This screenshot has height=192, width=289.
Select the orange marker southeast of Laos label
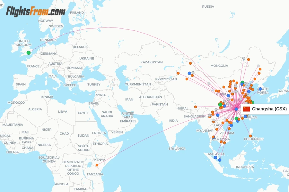click(x=229, y=129)
